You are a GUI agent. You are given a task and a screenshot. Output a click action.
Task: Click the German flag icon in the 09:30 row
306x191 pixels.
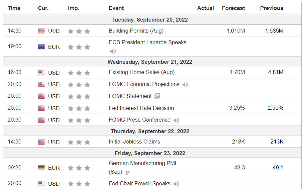(41, 168)
